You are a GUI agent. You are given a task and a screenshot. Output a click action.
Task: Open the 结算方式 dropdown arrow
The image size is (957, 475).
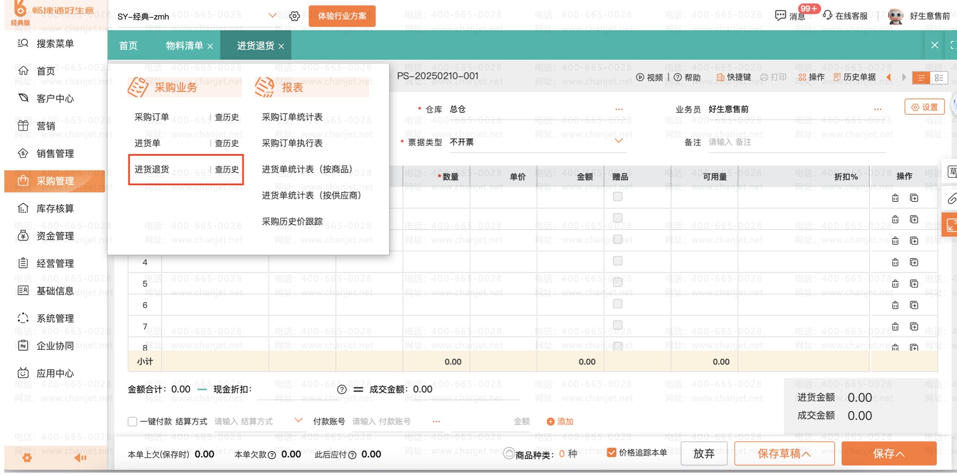tap(298, 421)
